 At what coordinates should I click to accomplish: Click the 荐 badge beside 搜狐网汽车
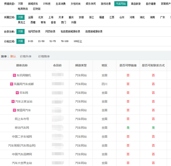[x=14, y=110]
